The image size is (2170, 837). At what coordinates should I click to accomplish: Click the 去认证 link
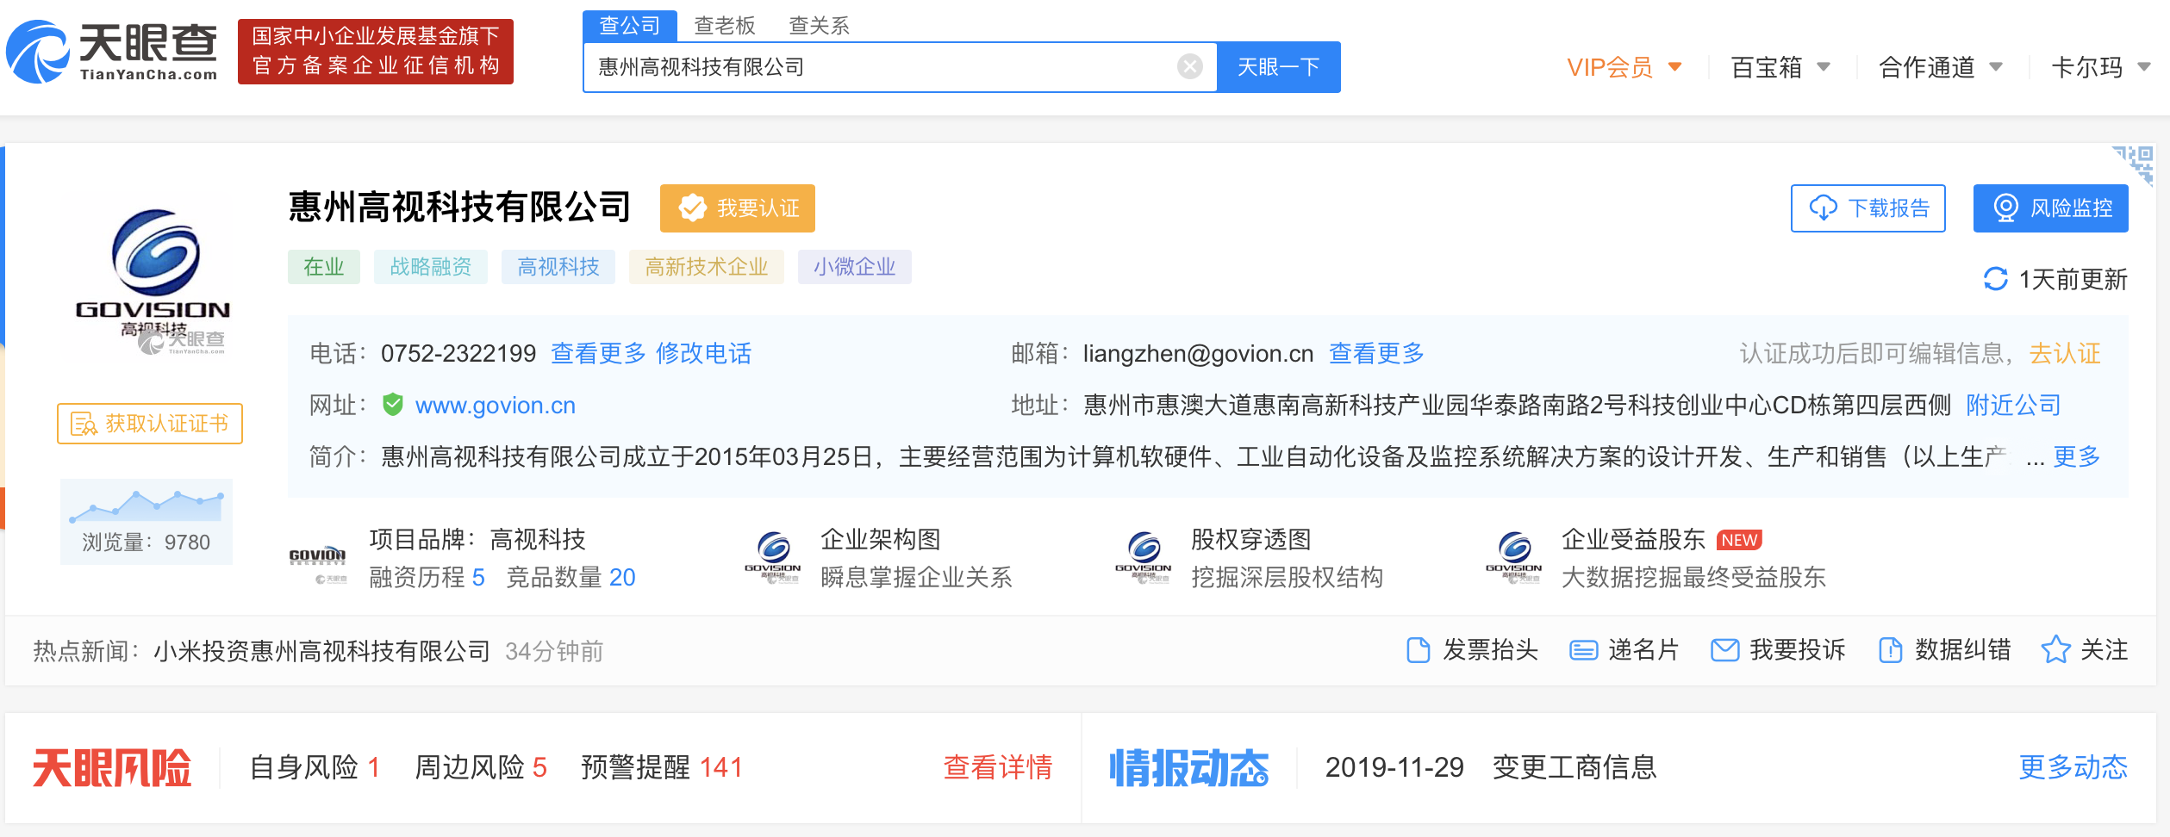[2065, 353]
